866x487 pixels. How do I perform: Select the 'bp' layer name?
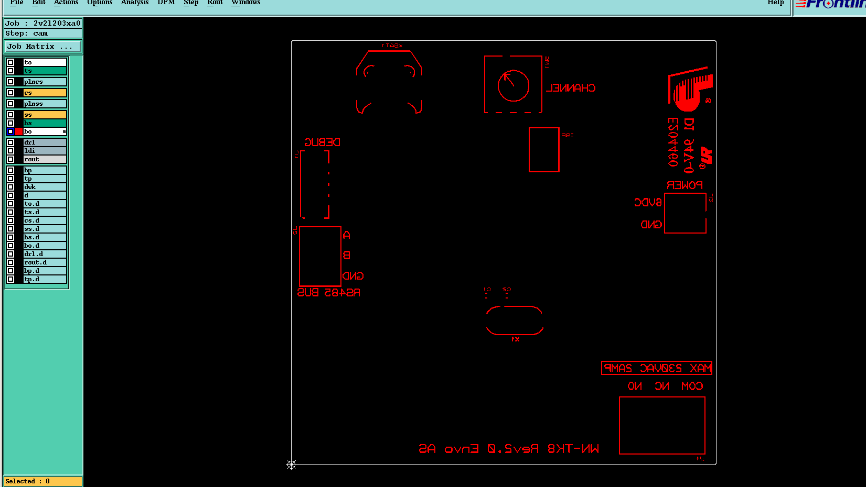click(45, 170)
